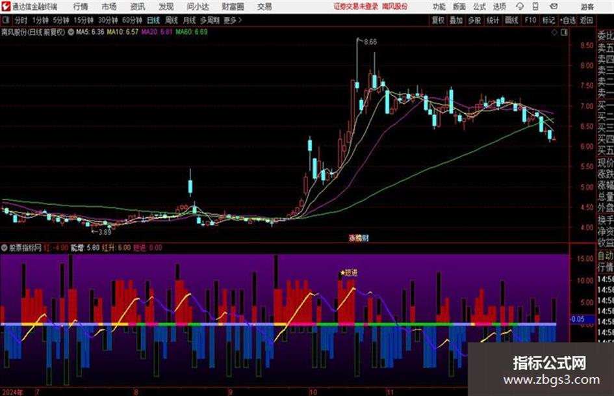614x396 pixels.
Task: Open F10 company information
Action: pyautogui.click(x=530, y=20)
